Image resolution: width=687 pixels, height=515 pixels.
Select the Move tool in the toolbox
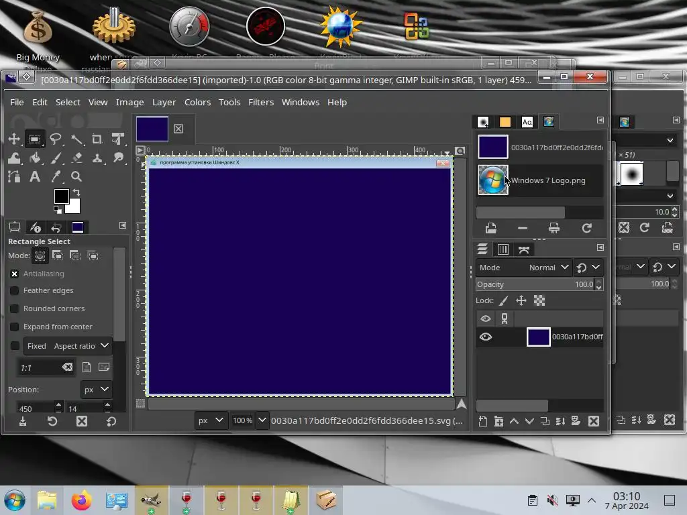[x=13, y=139]
